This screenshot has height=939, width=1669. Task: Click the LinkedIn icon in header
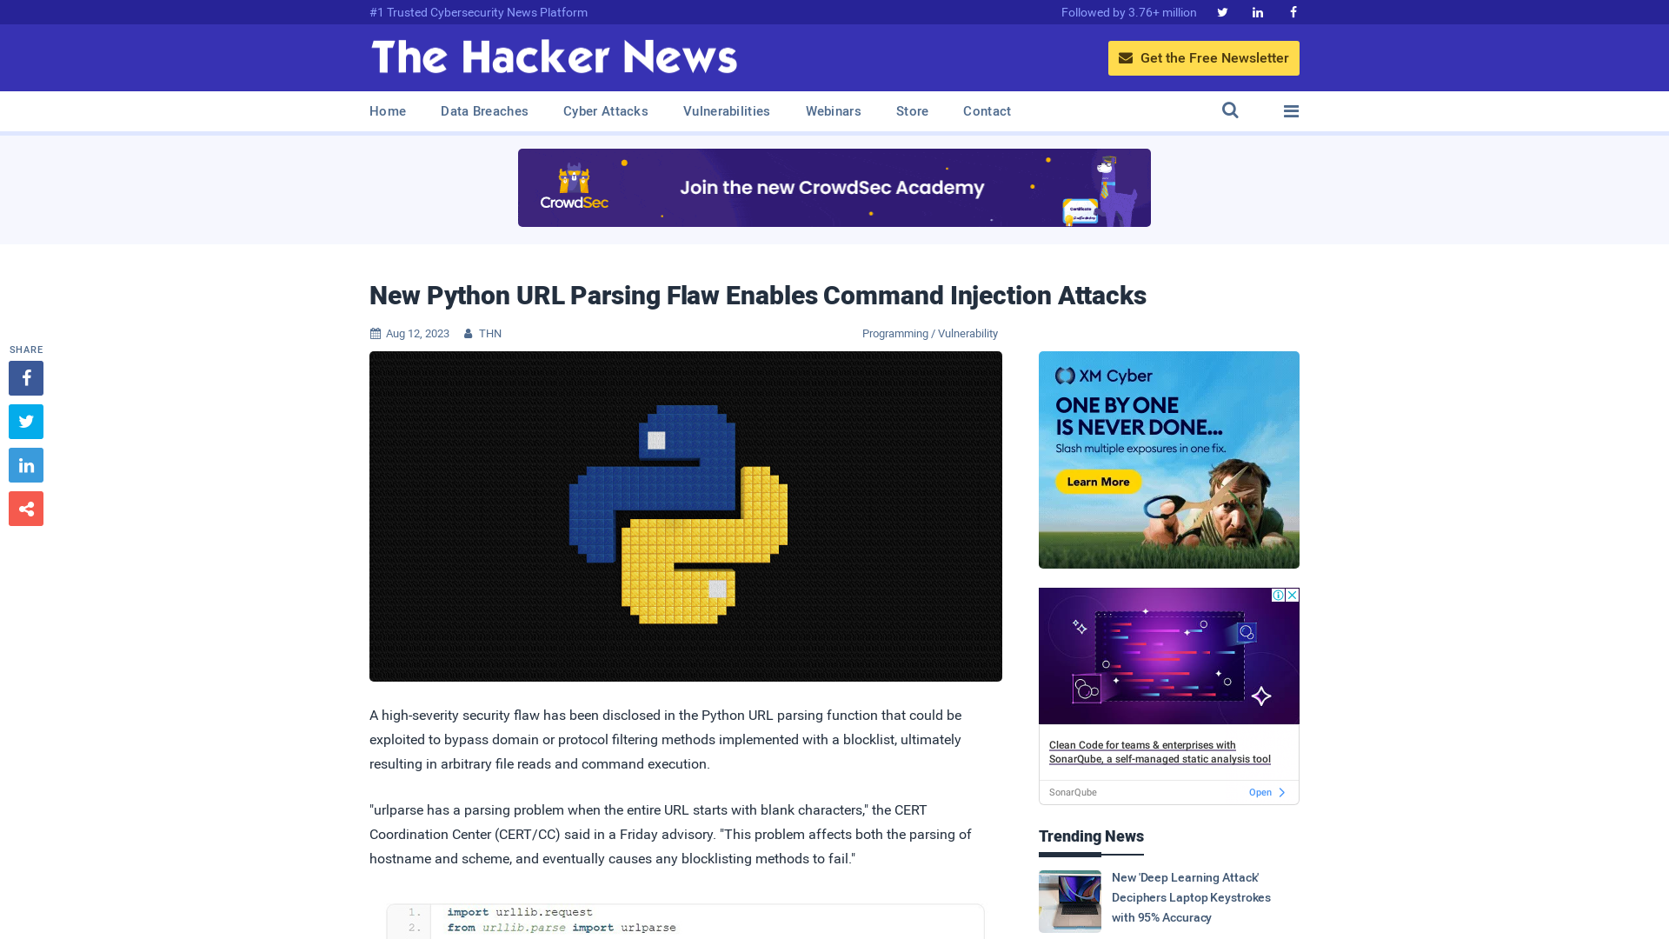click(x=1256, y=11)
